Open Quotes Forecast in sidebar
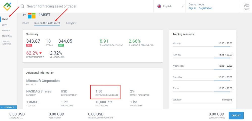The image size is (252, 121). (x=7, y=43)
